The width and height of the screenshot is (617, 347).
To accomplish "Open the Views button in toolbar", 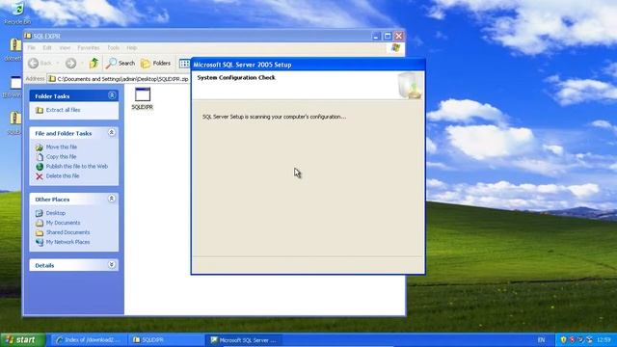I will click(184, 63).
